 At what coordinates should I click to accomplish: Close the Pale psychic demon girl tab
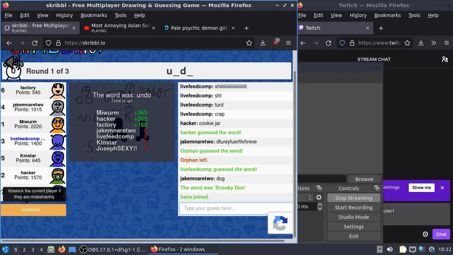(x=233, y=28)
